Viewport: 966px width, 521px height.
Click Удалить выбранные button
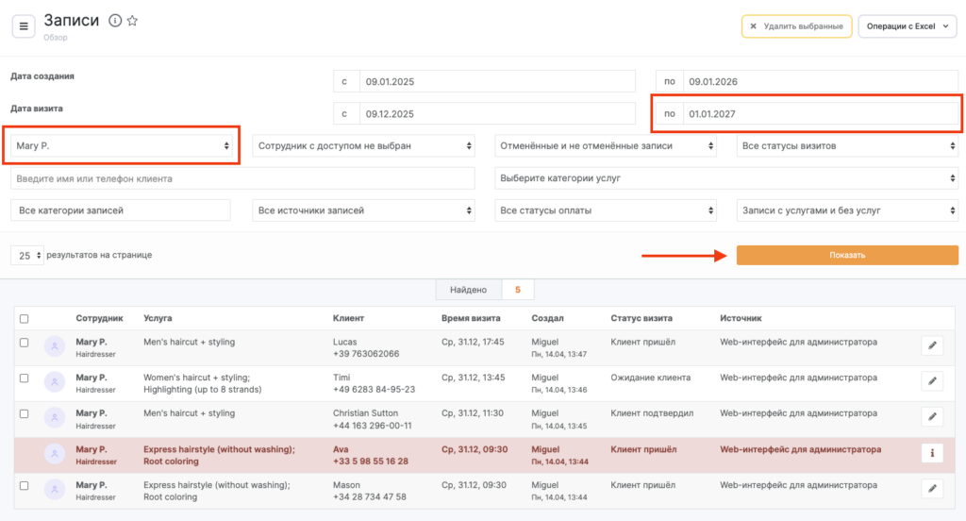point(796,26)
